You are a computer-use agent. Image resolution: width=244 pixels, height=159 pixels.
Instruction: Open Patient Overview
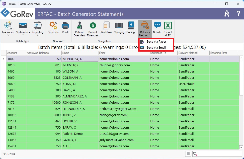click(79, 29)
